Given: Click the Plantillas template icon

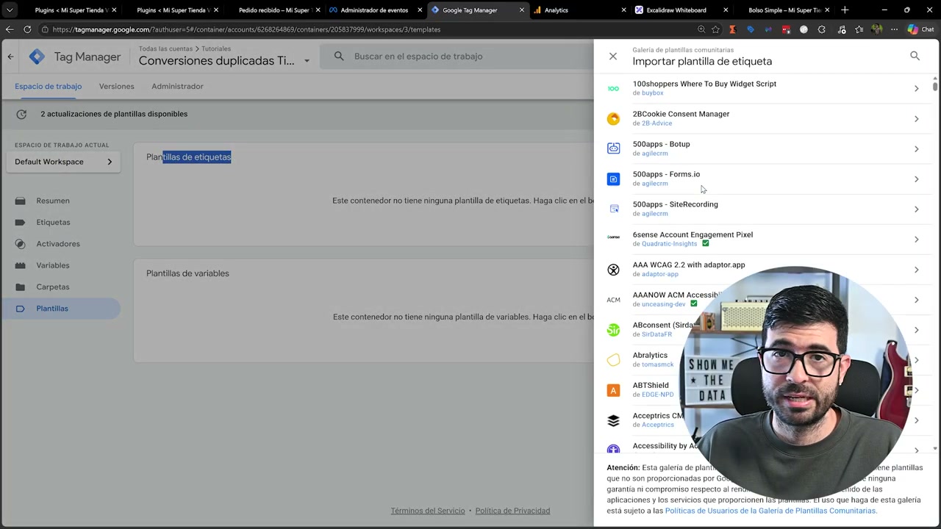Looking at the screenshot, I should pyautogui.click(x=21, y=309).
